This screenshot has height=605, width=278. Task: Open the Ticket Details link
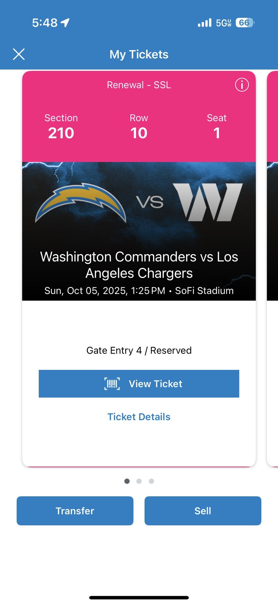pyautogui.click(x=139, y=417)
